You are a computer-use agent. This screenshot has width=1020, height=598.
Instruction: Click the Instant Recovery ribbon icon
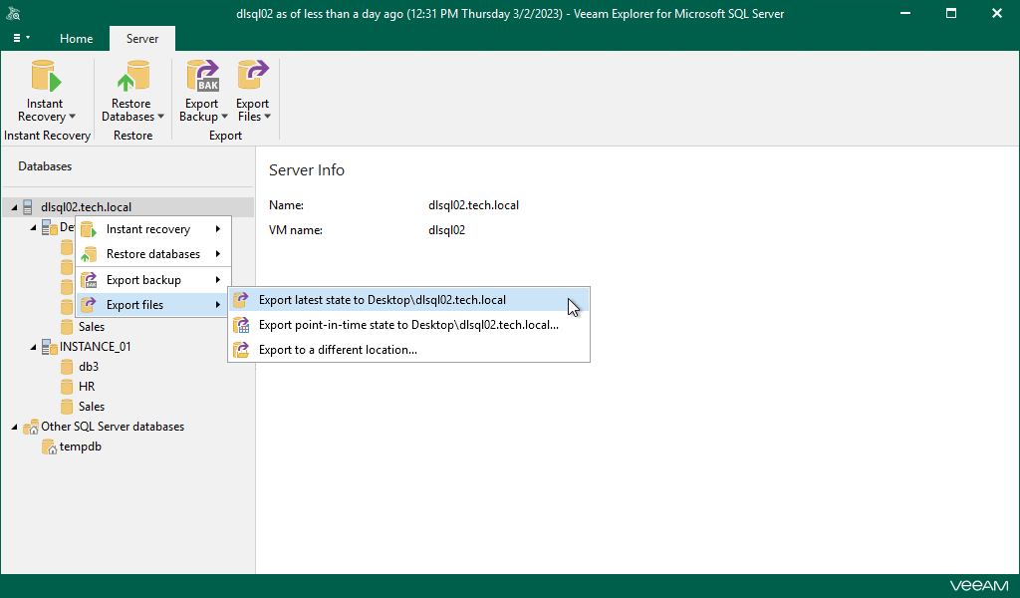tap(46, 76)
